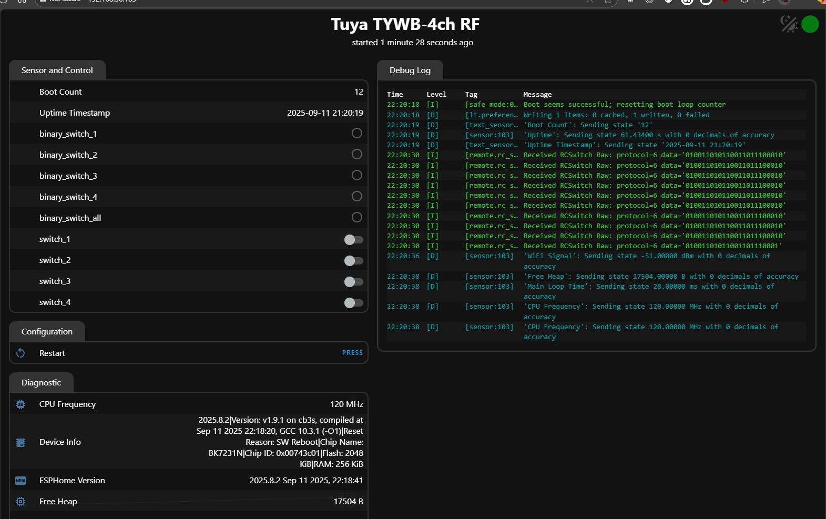826x519 pixels.
Task: Click the Boot Count row
Action: click(189, 92)
